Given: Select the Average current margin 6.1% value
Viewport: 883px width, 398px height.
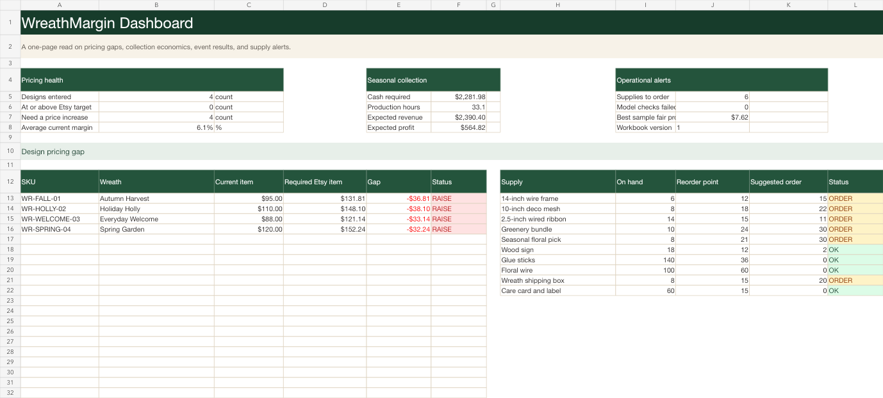Looking at the screenshot, I should [x=156, y=127].
